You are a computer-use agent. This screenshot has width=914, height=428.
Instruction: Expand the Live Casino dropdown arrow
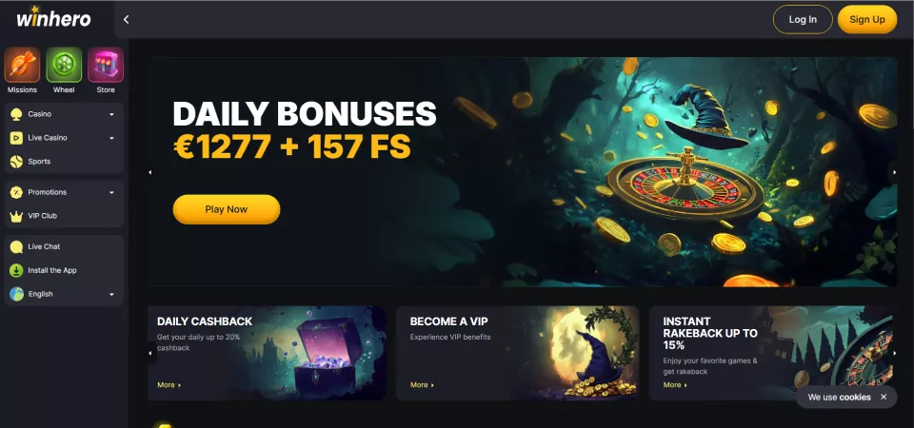coord(112,138)
